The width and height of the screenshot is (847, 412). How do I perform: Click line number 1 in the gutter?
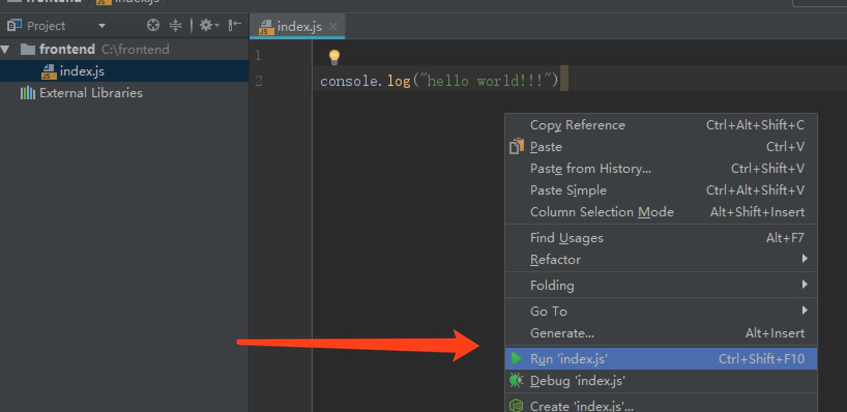point(258,55)
